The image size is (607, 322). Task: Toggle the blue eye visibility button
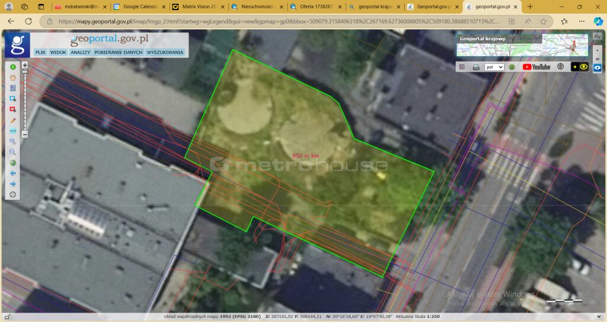click(x=598, y=67)
